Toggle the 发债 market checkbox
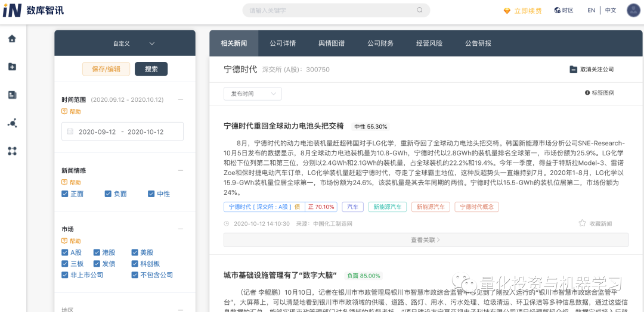Screen dimensions: 644x312 [x=97, y=264]
